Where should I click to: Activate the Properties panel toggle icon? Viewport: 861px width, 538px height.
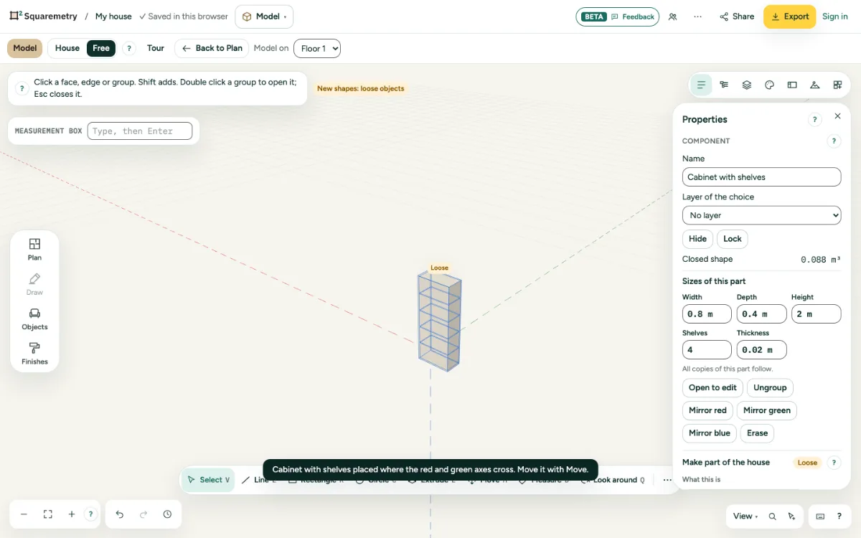pos(701,85)
